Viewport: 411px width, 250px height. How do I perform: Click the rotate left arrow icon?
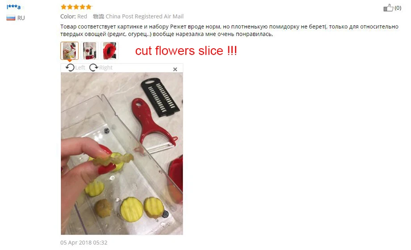click(x=70, y=67)
